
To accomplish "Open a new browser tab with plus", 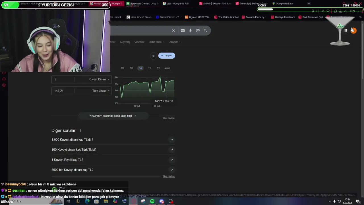I will 309,3.
